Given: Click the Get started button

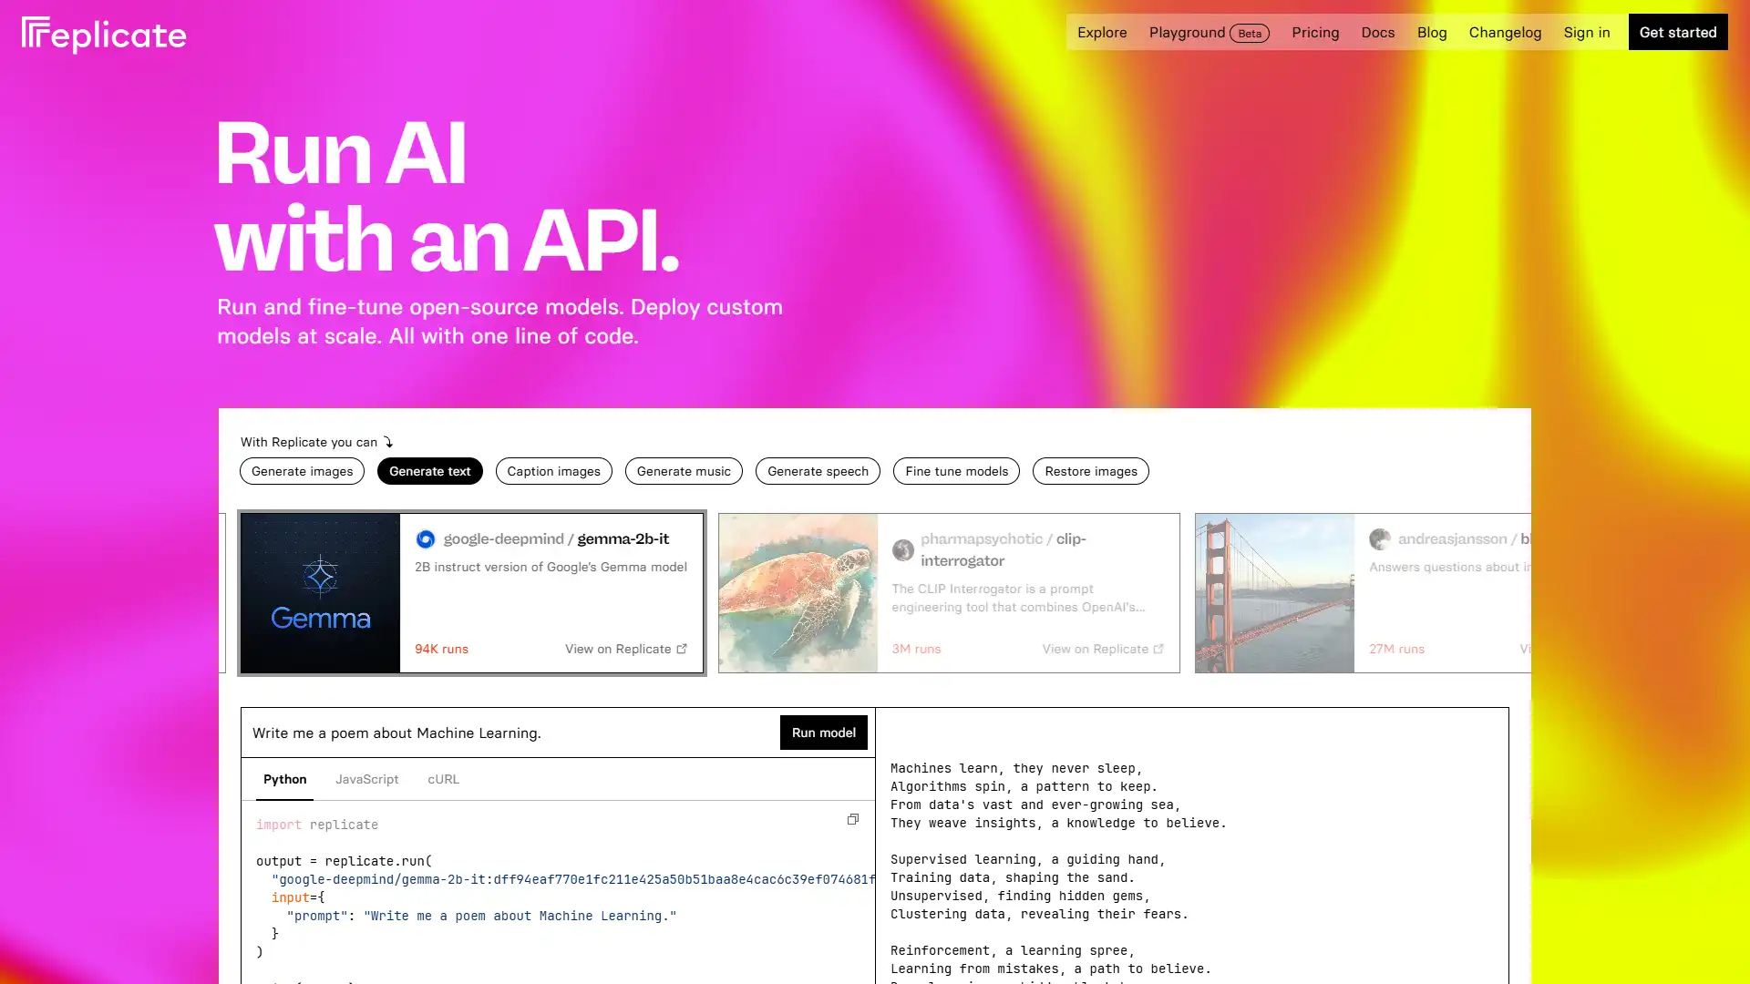Looking at the screenshot, I should point(1678,31).
